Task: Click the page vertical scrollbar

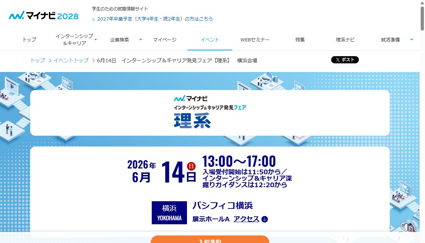Action: pyautogui.click(x=422, y=19)
